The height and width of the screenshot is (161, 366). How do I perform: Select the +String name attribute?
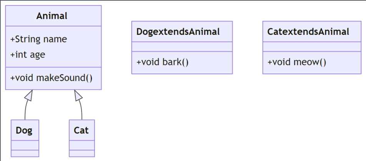[x=38, y=39]
